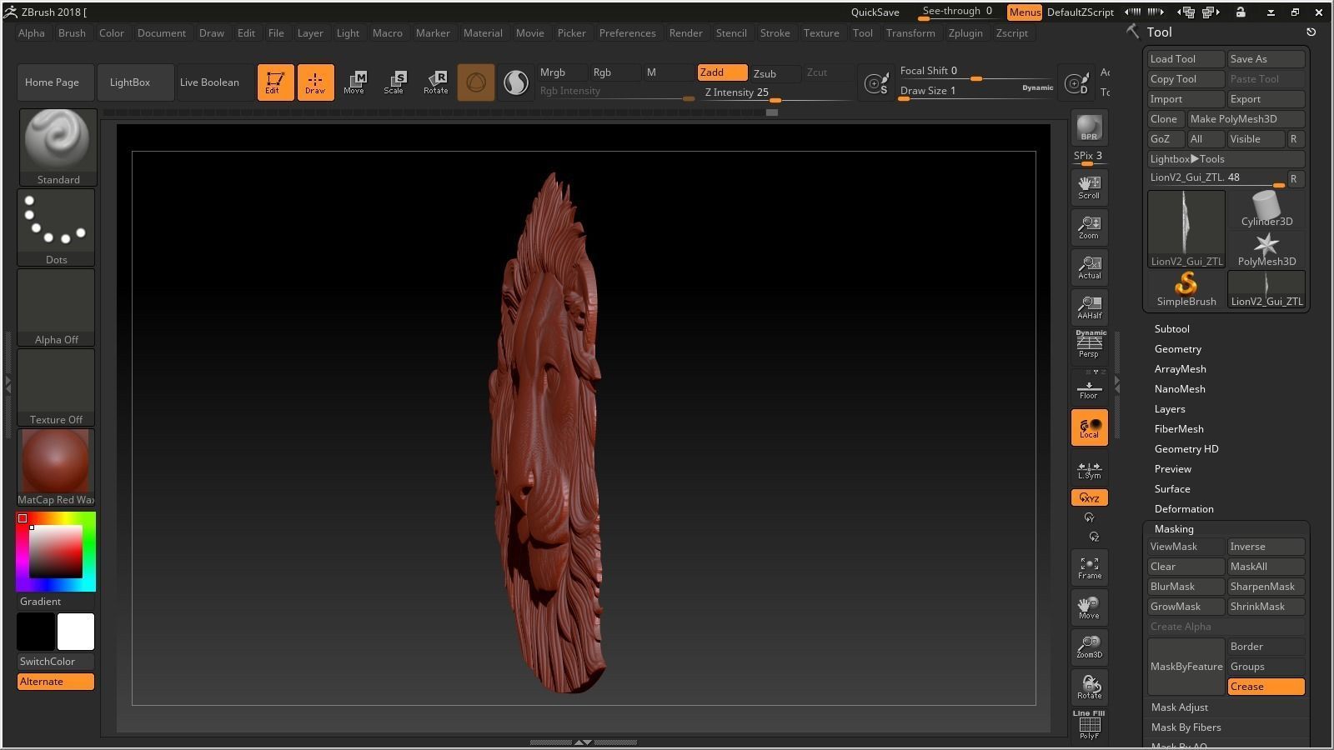Viewport: 1334px width, 750px height.
Task: Select the SimpleBrush tool
Action: click(1186, 289)
